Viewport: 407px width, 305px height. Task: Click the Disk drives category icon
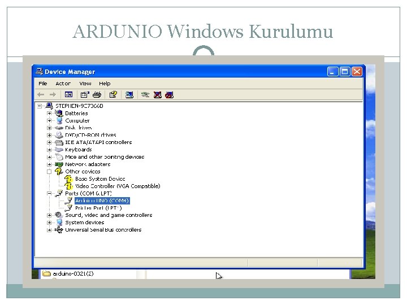(x=59, y=128)
